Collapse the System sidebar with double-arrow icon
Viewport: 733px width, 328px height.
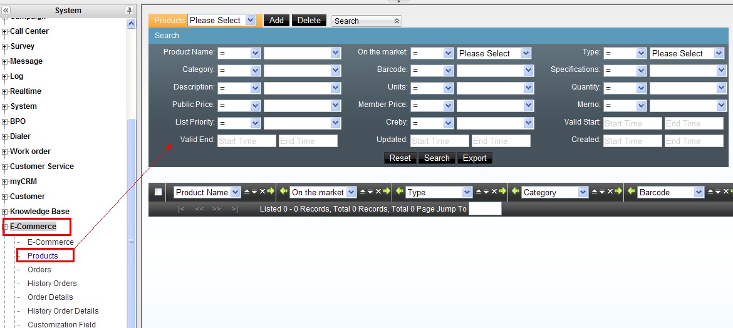pyautogui.click(x=6, y=11)
